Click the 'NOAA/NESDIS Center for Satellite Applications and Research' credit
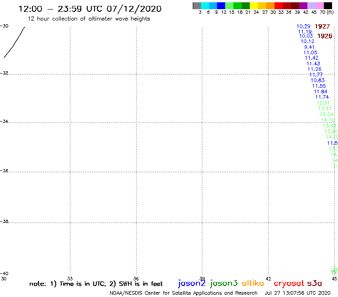The height and width of the screenshot is (297, 338). click(x=184, y=293)
